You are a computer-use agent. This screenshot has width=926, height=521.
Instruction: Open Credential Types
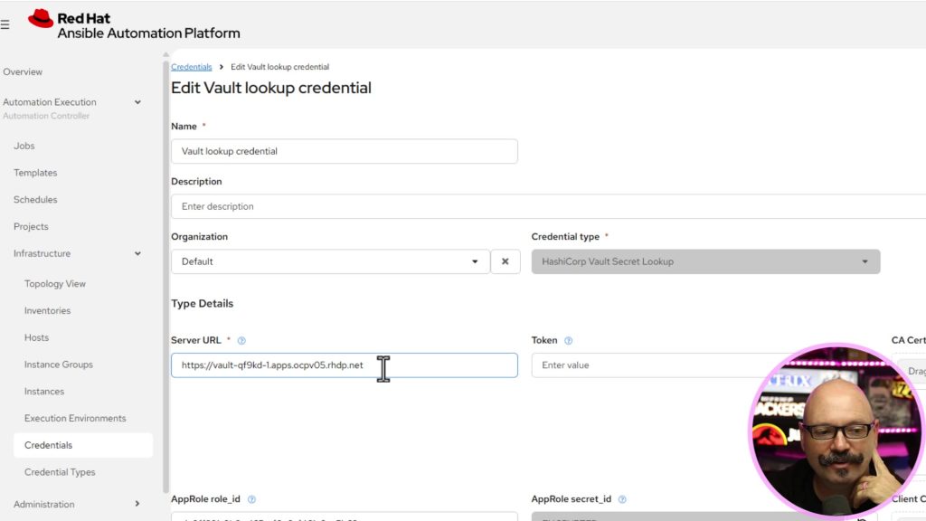[x=60, y=472]
